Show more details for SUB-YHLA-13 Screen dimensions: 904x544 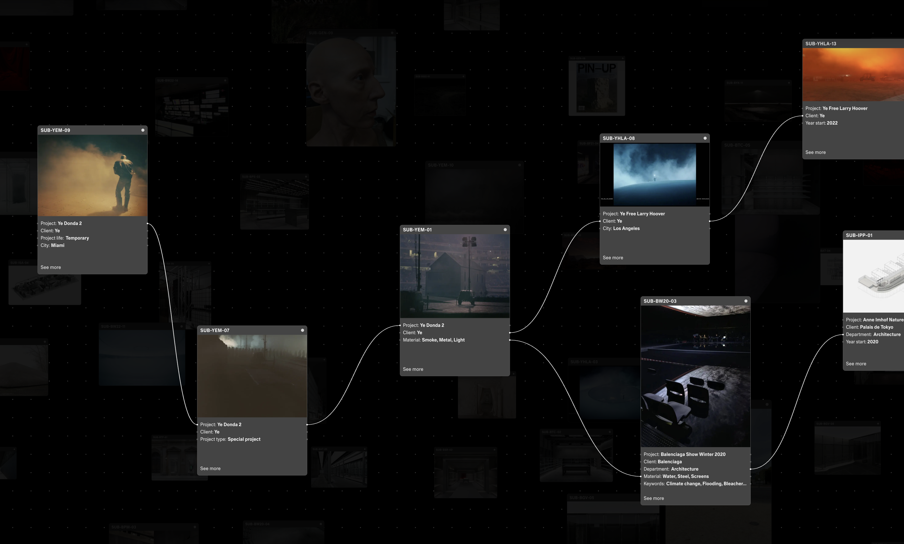click(x=815, y=152)
